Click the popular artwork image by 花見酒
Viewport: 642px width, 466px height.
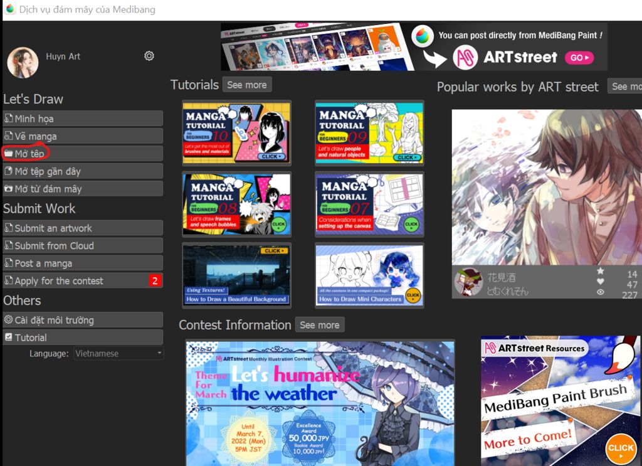tap(547, 187)
